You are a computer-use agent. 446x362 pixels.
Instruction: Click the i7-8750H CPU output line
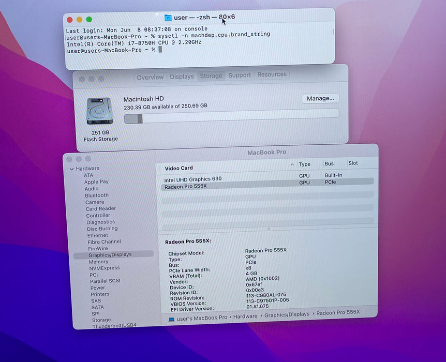pyautogui.click(x=134, y=43)
